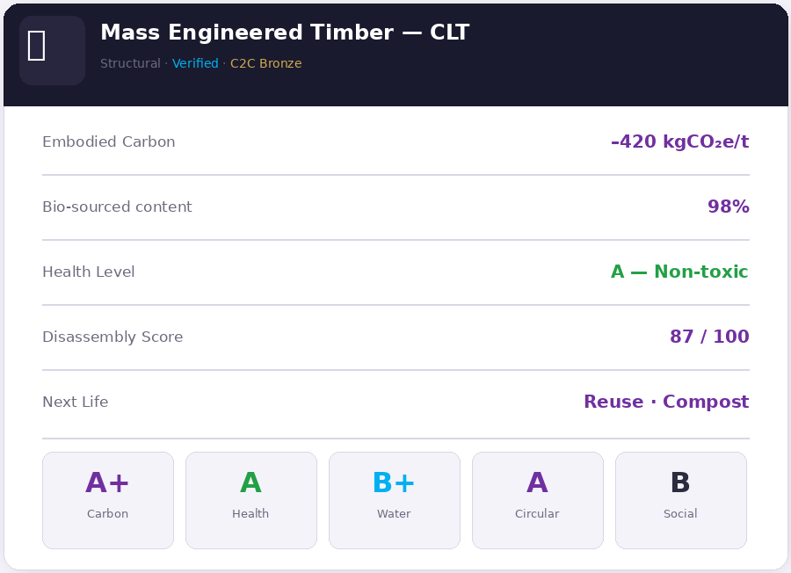Click the Reuse · Compost value
Image resolution: width=791 pixels, height=573 pixels.
click(x=666, y=402)
